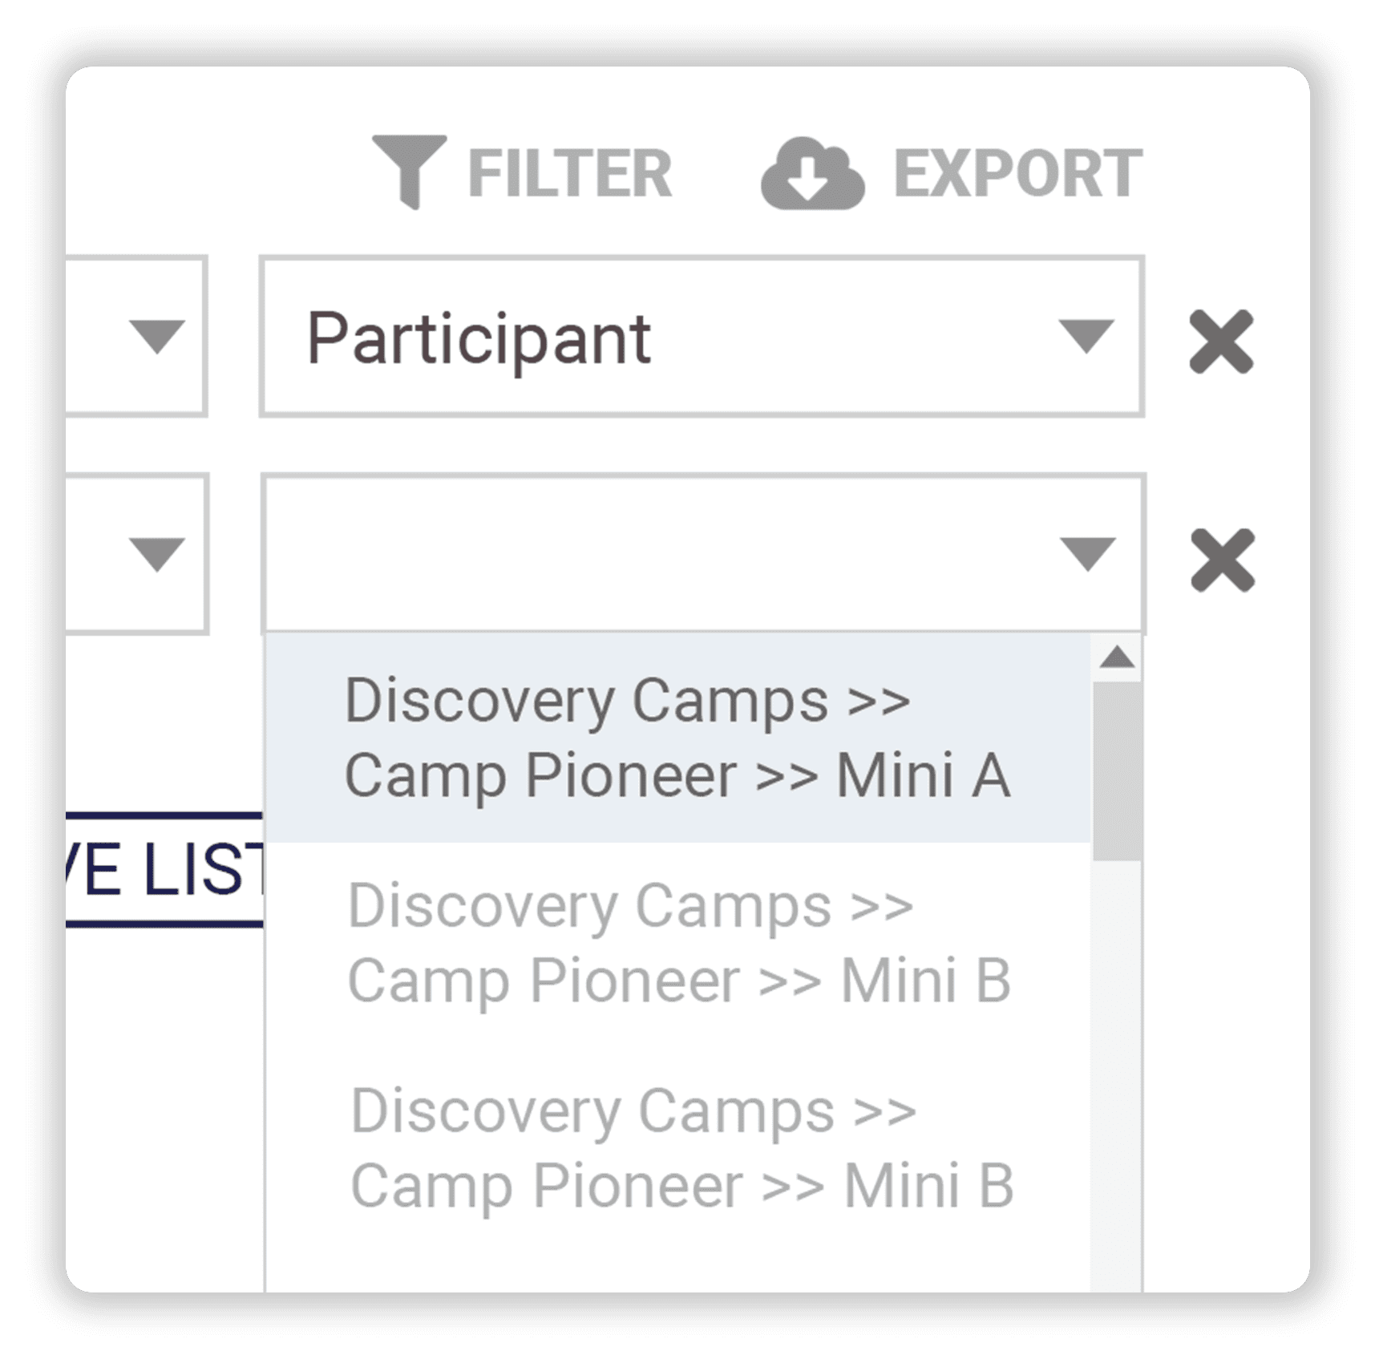Image resolution: width=1383 pixels, height=1351 pixels.
Task: Remove the Participant filter row with X
Action: 1221,341
